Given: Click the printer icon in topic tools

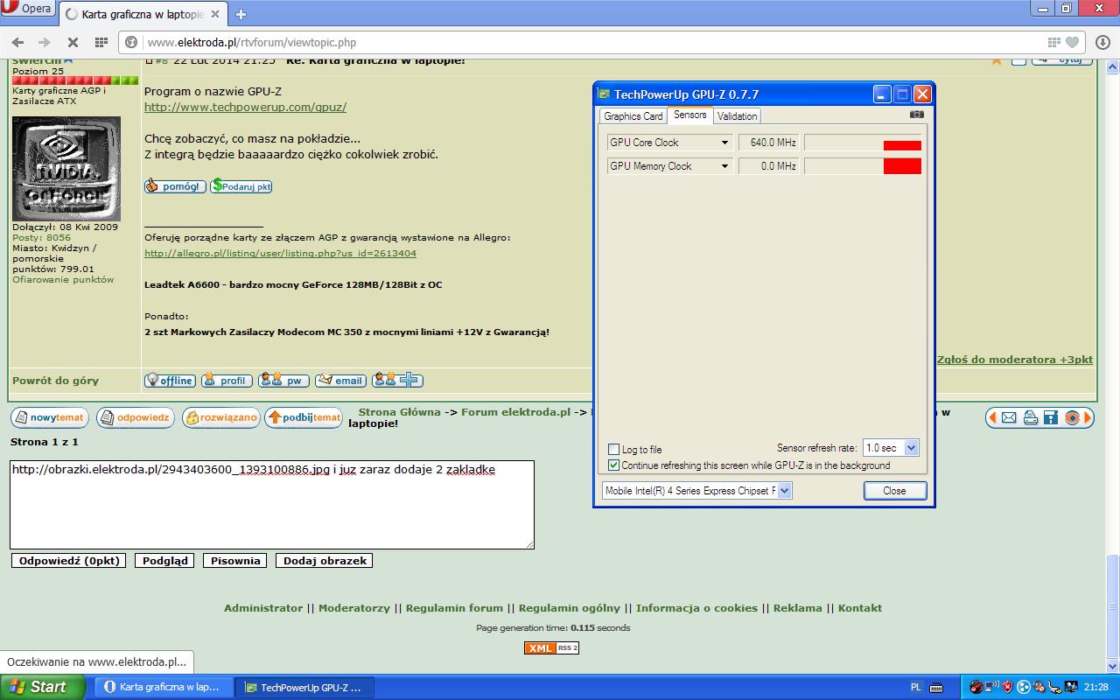Looking at the screenshot, I should coord(1030,418).
